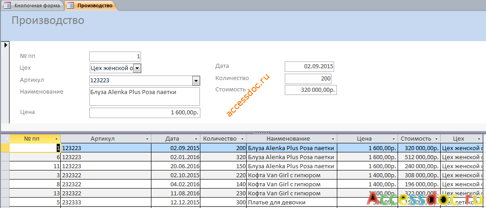Click the cost cell 512 000,00р.
Screen dimensions: 486x208
point(419,157)
